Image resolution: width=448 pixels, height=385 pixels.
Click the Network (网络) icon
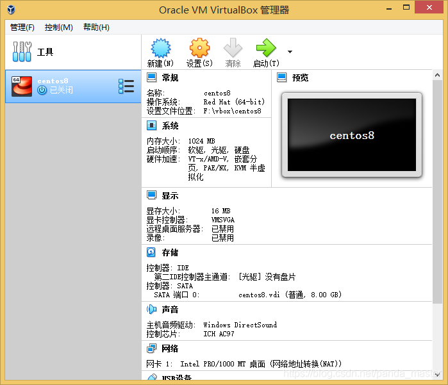click(x=151, y=348)
